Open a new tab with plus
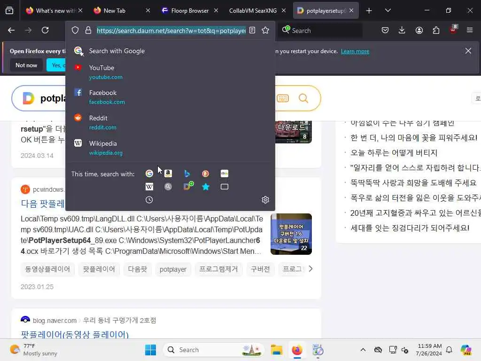Viewport: 481px width, 361px height. 369,11
